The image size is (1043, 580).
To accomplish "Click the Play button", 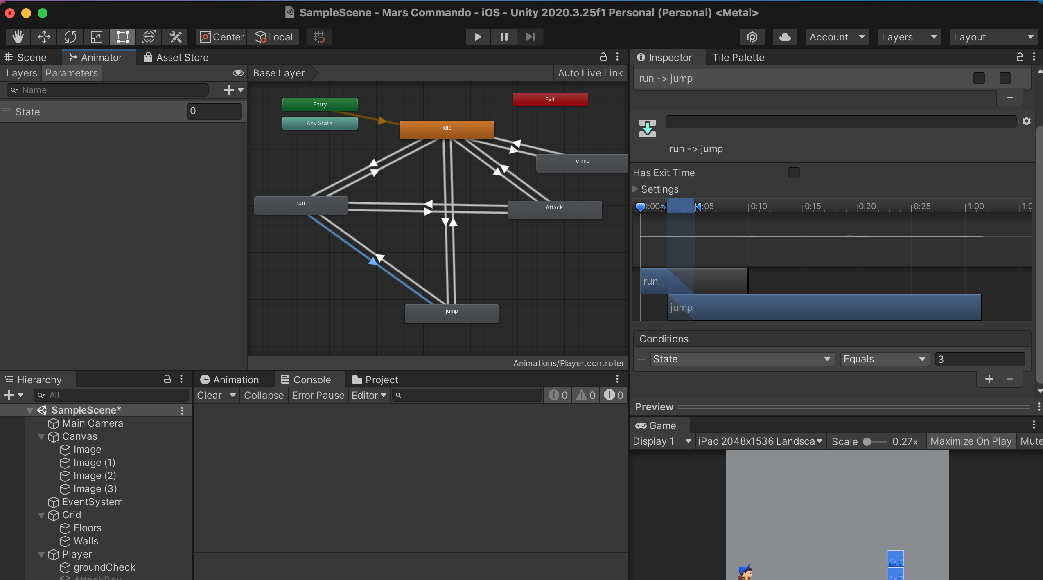I will pyautogui.click(x=478, y=37).
